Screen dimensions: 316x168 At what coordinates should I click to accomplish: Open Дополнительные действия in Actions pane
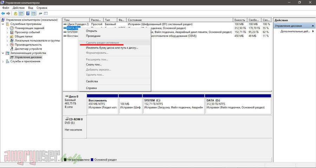click(x=295, y=31)
